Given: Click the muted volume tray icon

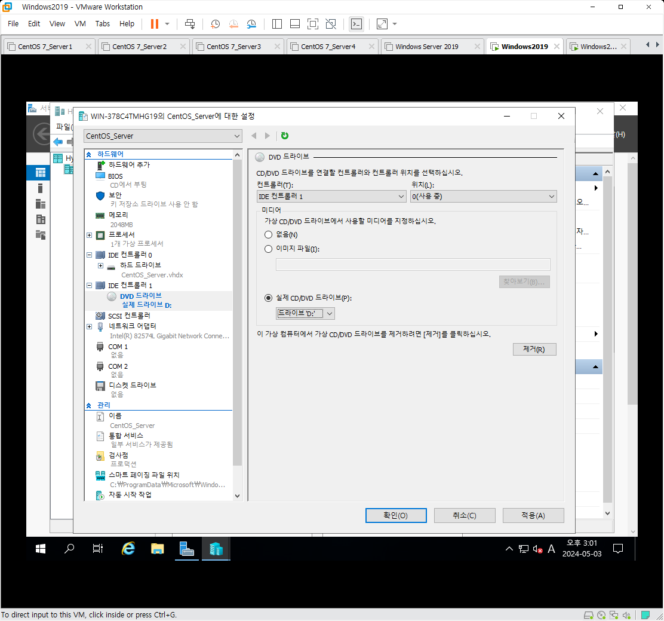Looking at the screenshot, I should [x=538, y=549].
